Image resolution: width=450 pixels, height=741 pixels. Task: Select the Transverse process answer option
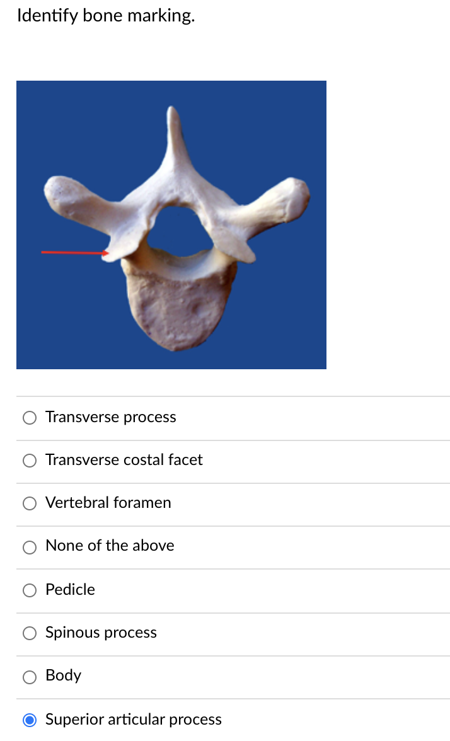click(29, 417)
